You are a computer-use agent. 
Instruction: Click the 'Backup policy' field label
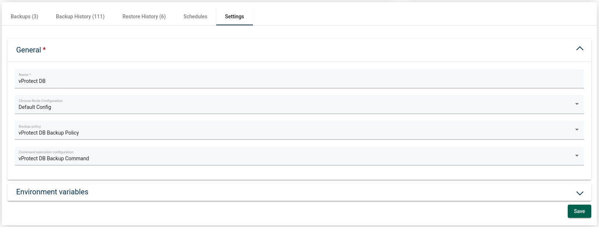point(30,127)
